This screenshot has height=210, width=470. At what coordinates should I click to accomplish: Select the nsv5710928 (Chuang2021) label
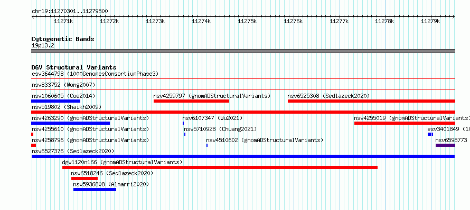[220, 129]
